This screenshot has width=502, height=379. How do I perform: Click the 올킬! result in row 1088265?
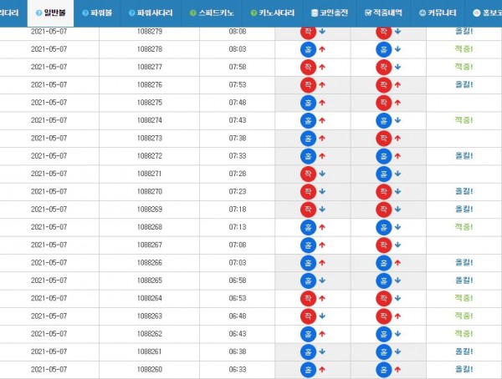pos(464,280)
